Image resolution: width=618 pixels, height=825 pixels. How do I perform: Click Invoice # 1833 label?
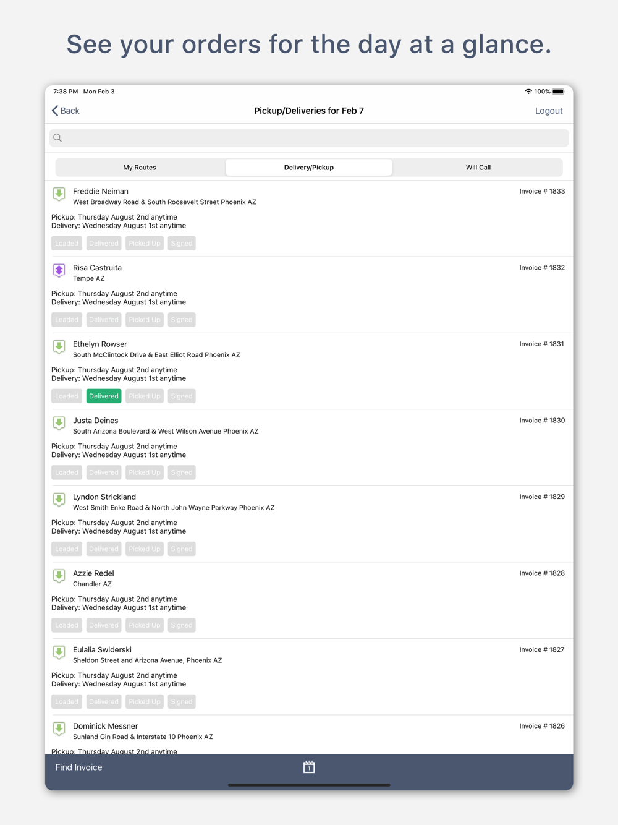(542, 192)
